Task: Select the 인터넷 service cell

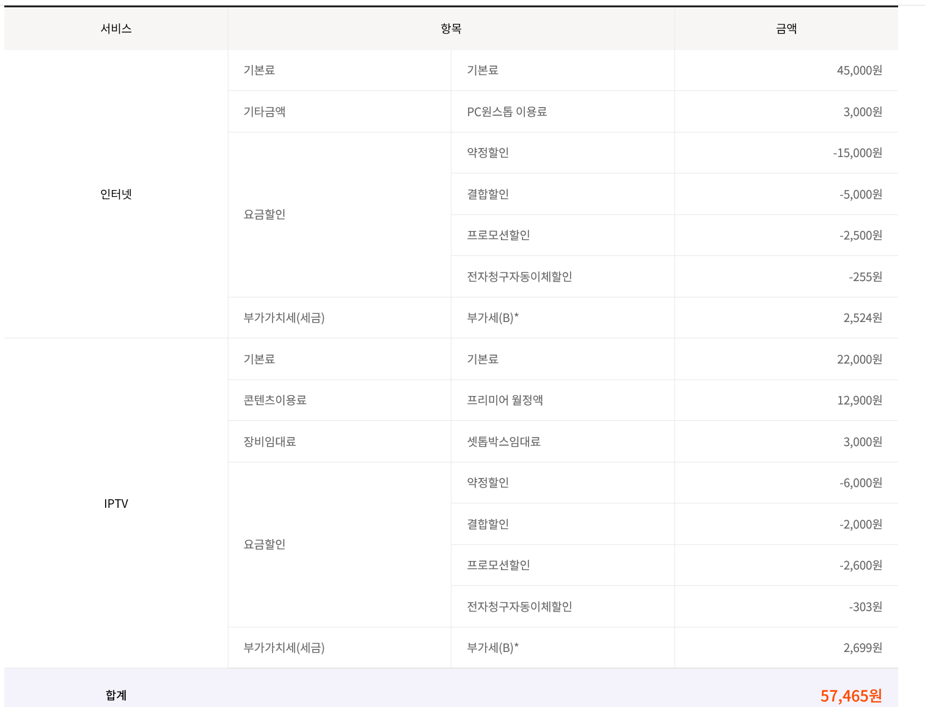Action: [116, 194]
